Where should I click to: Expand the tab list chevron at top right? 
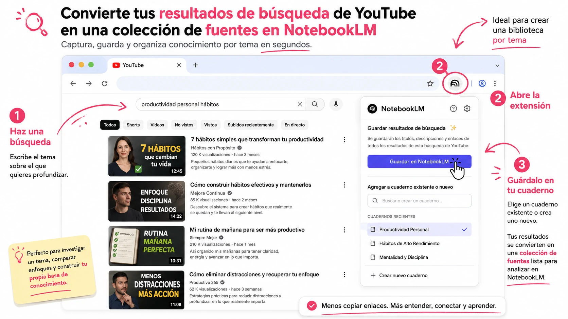[497, 65]
